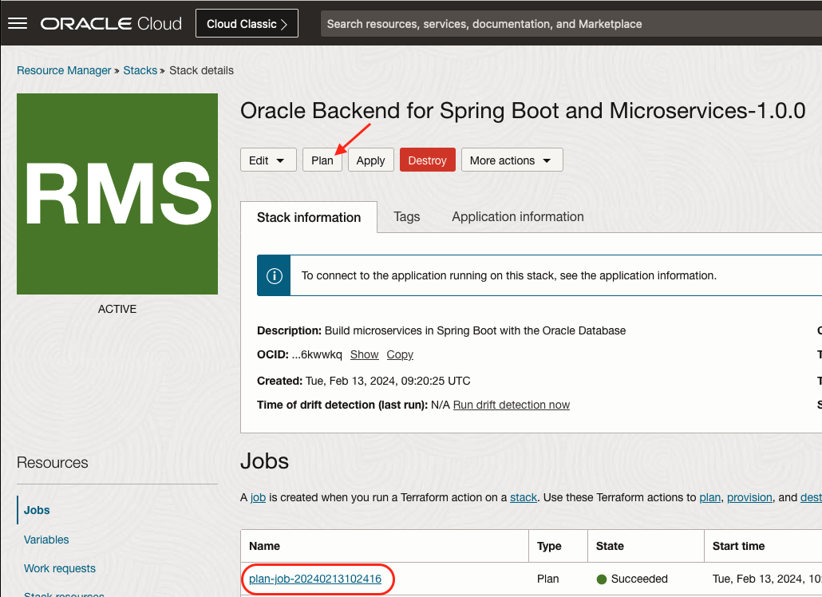Image resolution: width=822 pixels, height=597 pixels.
Task: Open Variables in Resources sidebar
Action: point(46,540)
